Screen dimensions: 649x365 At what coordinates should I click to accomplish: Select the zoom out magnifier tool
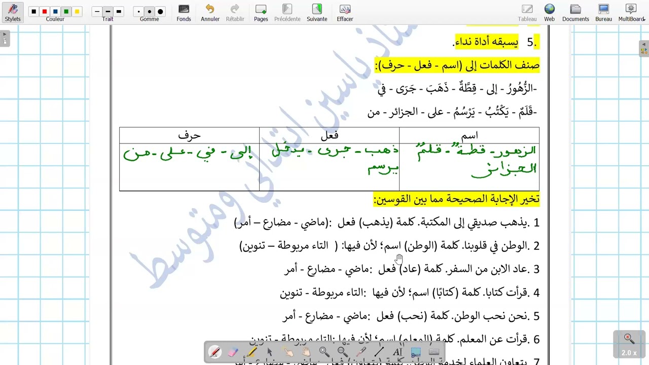(342, 352)
